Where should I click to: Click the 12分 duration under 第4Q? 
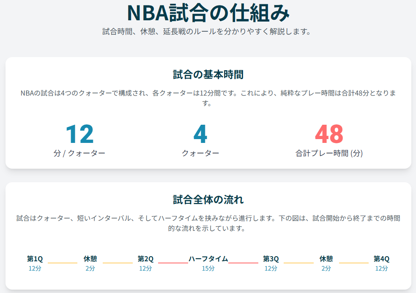(x=381, y=268)
